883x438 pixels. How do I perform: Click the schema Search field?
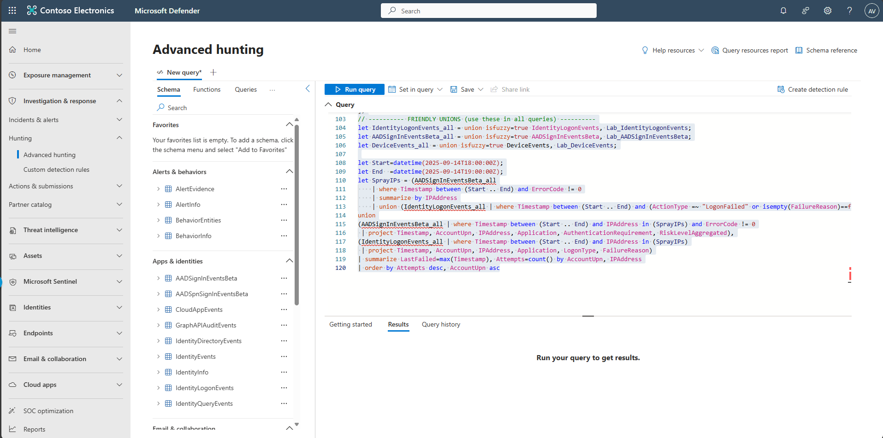click(224, 107)
